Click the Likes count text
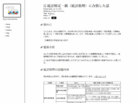This screenshot has width=138, height=103. pos(47,18)
